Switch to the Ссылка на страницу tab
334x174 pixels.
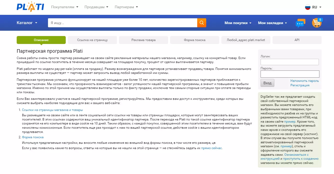[x=92, y=40]
